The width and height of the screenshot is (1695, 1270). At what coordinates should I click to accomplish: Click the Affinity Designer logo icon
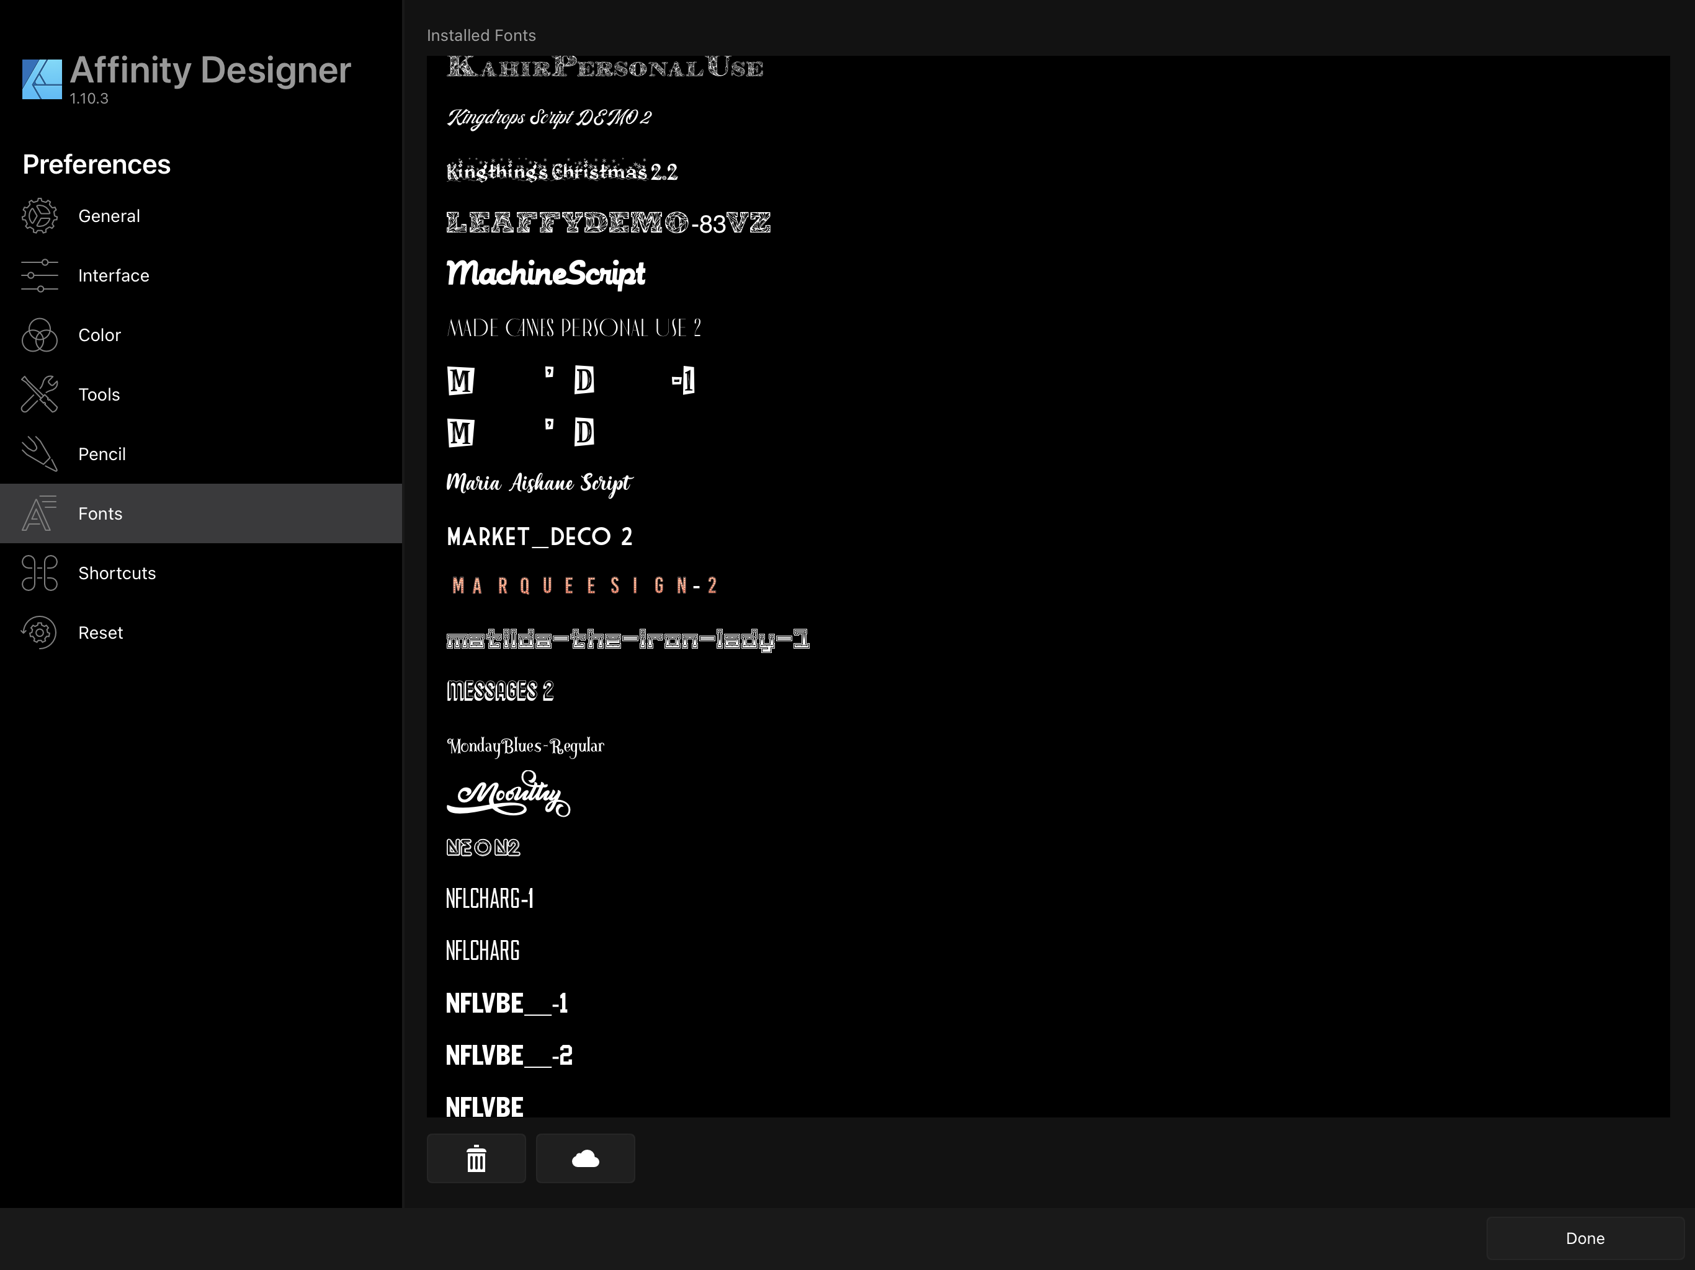coord(42,79)
